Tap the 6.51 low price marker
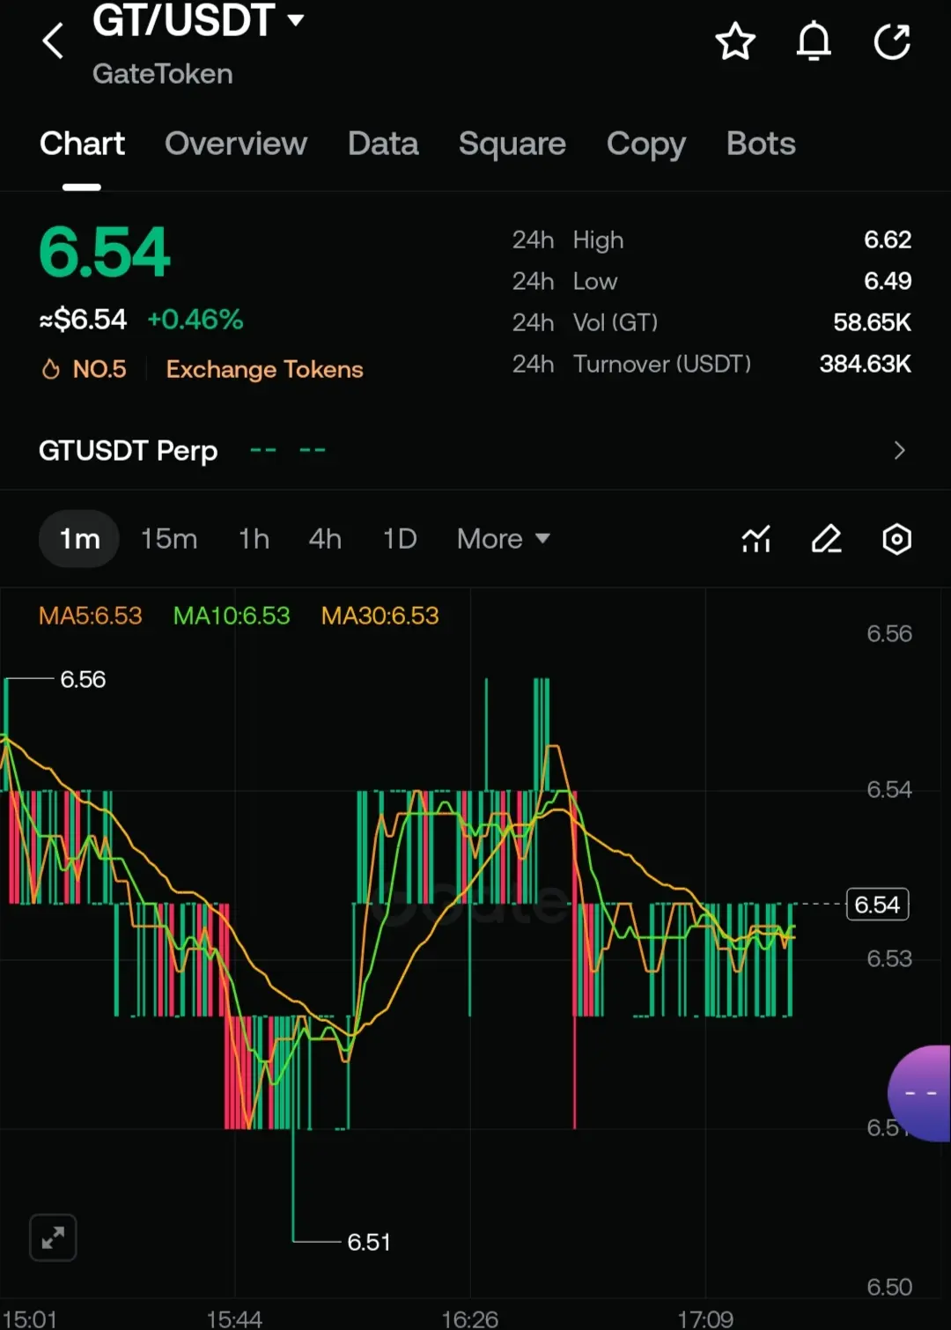Viewport: 951px width, 1330px height. pos(368,1242)
